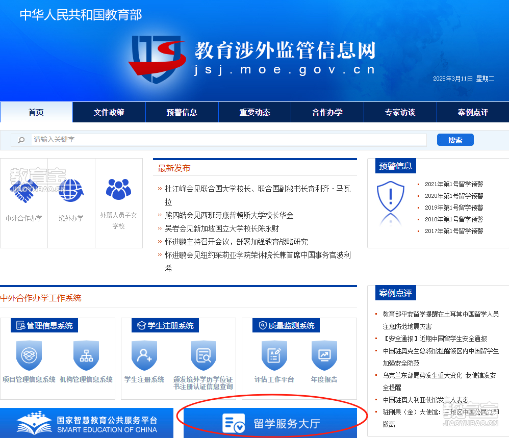Click the site logo shield emblem
The height and width of the screenshot is (438, 509).
point(157,59)
